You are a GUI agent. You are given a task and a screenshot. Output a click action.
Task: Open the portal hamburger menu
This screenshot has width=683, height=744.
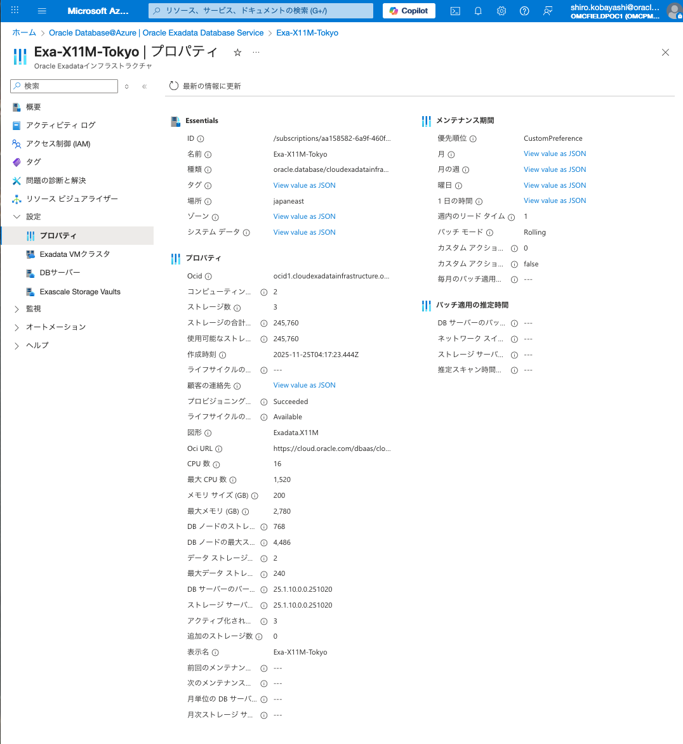point(42,10)
